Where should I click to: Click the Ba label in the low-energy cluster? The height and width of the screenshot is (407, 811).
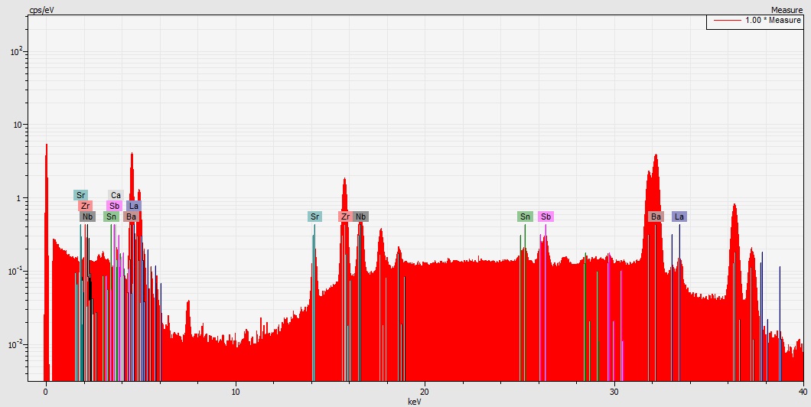(x=131, y=217)
